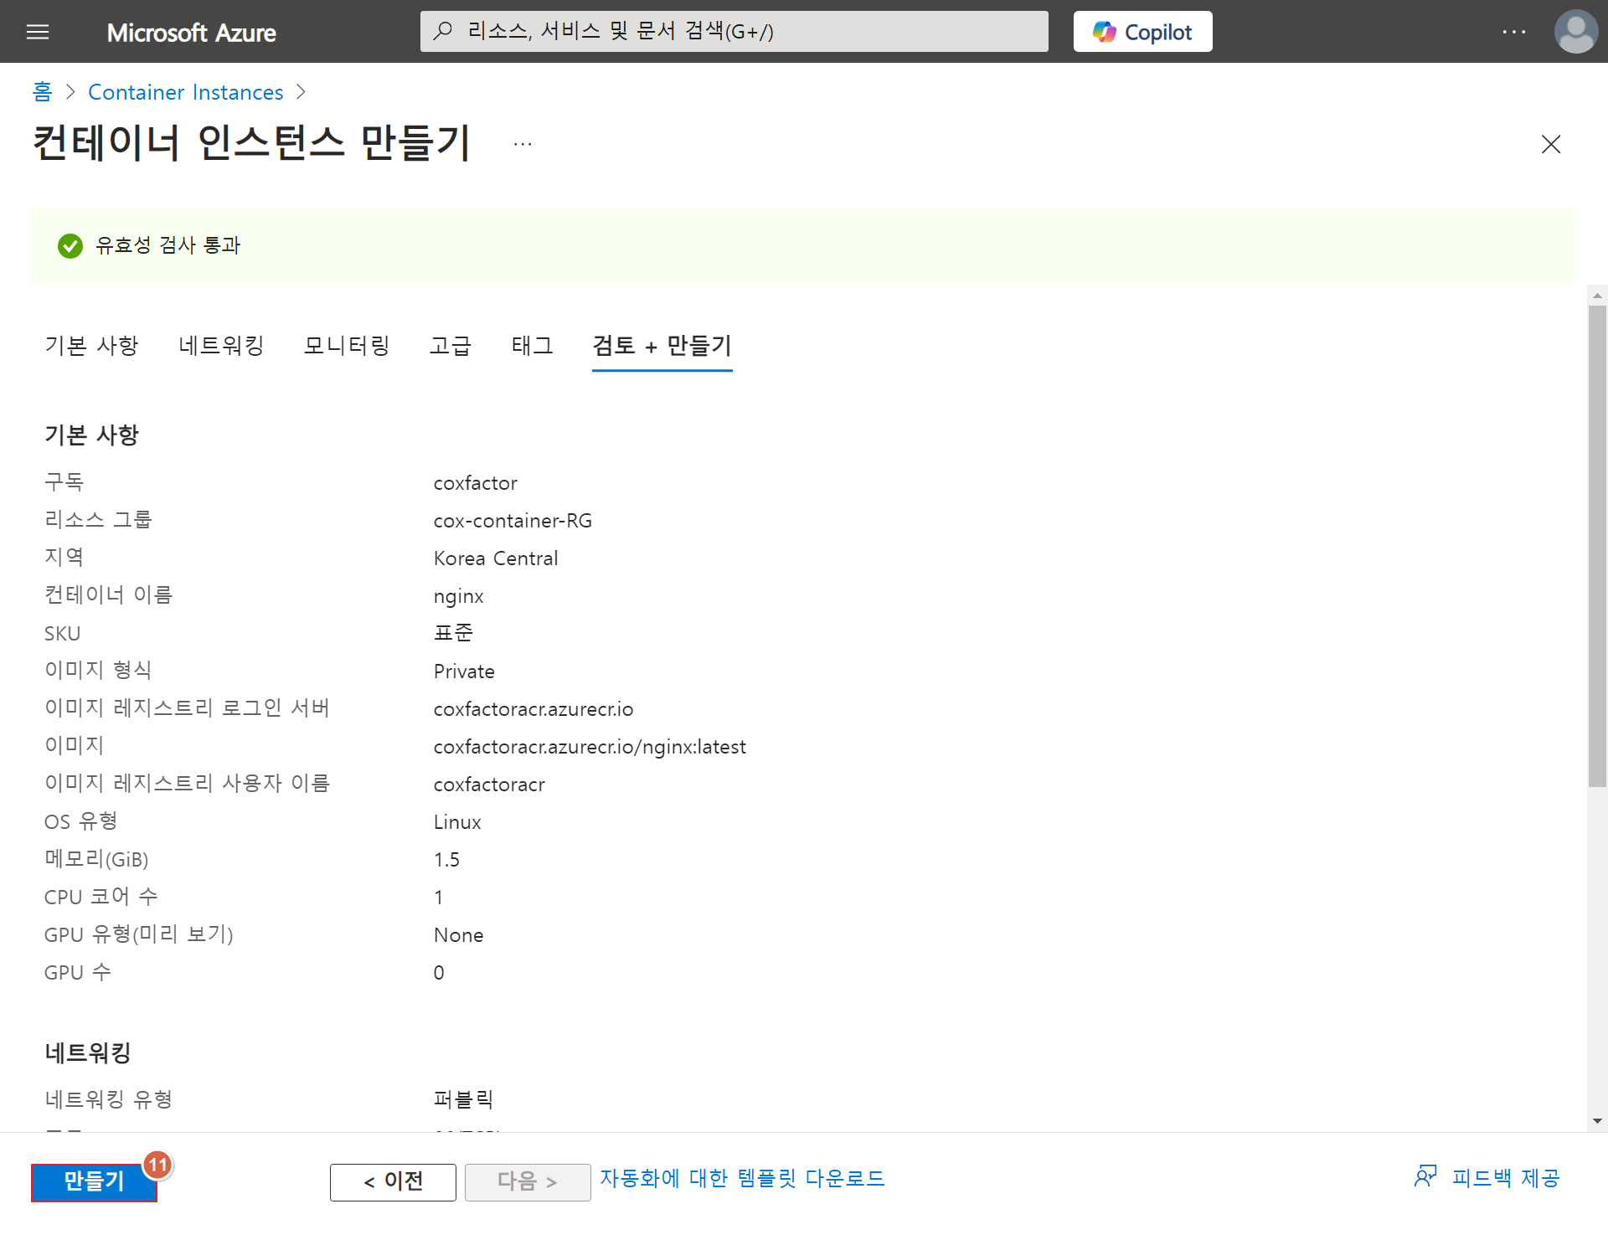Screen dimensions: 1608x1240
Task: Open the template download for automation link
Action: (742, 1178)
